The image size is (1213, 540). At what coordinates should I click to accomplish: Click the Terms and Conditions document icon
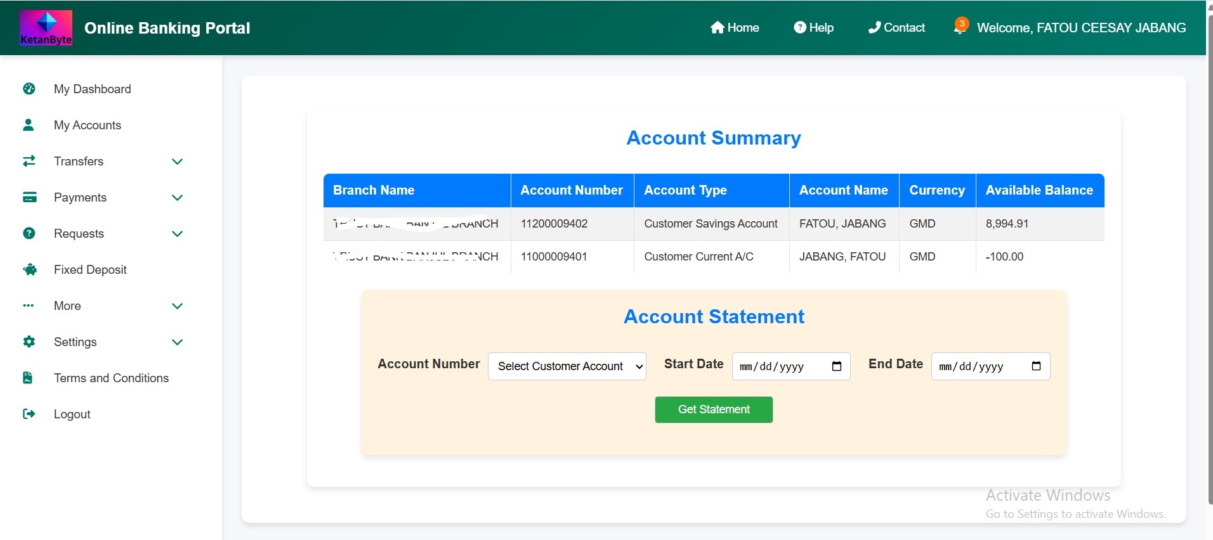pyautogui.click(x=28, y=378)
